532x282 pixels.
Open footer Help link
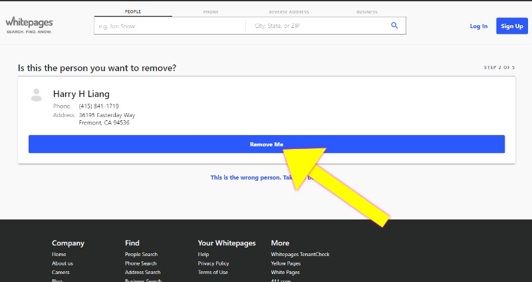point(203,254)
